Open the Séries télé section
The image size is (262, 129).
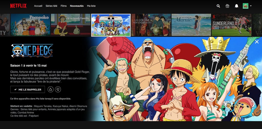tap(51, 6)
